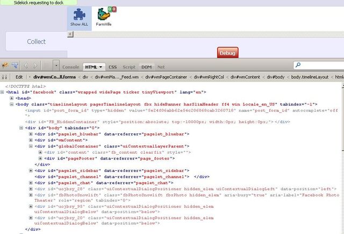Screen dimensions: 344x234
Task: Expand the wmContent div node
Action: [31, 140]
